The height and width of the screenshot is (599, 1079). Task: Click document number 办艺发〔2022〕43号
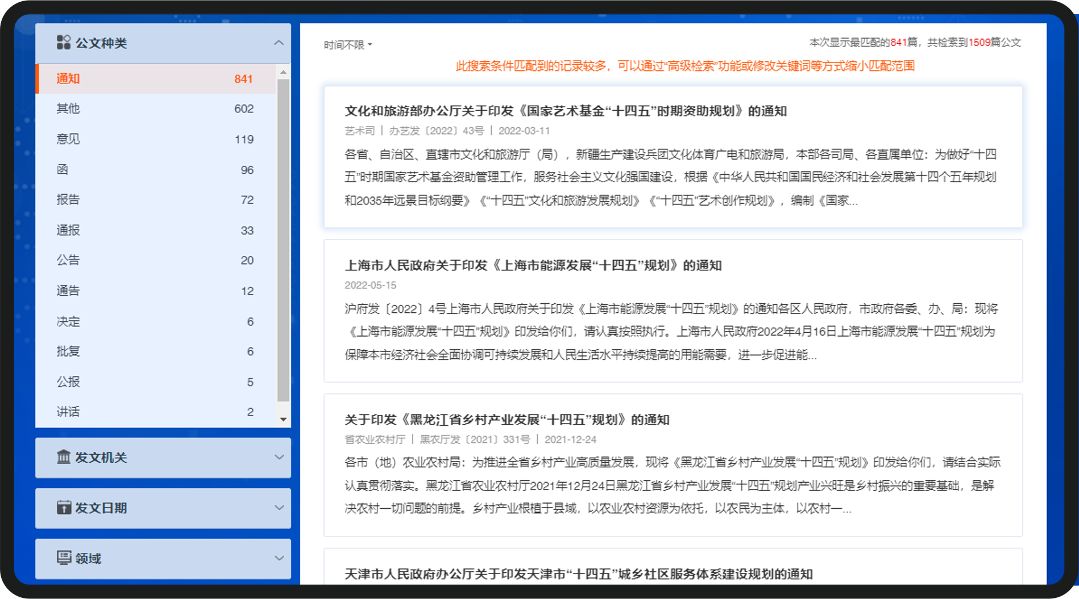coord(436,131)
